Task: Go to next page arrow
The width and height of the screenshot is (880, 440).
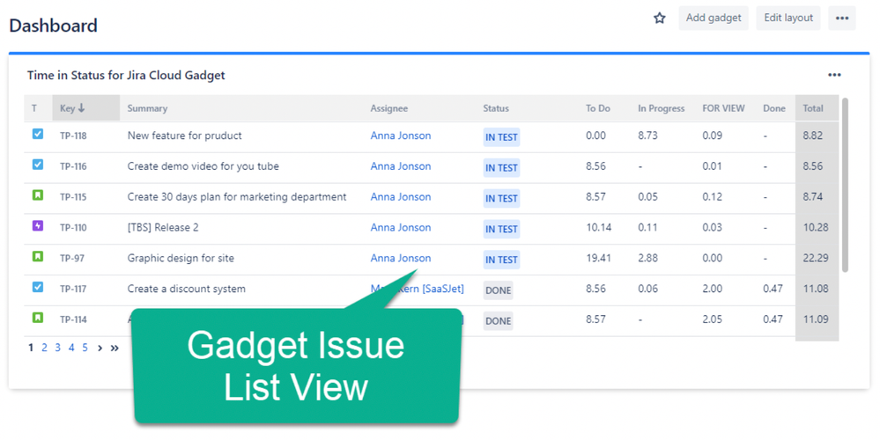Action: pyautogui.click(x=100, y=348)
